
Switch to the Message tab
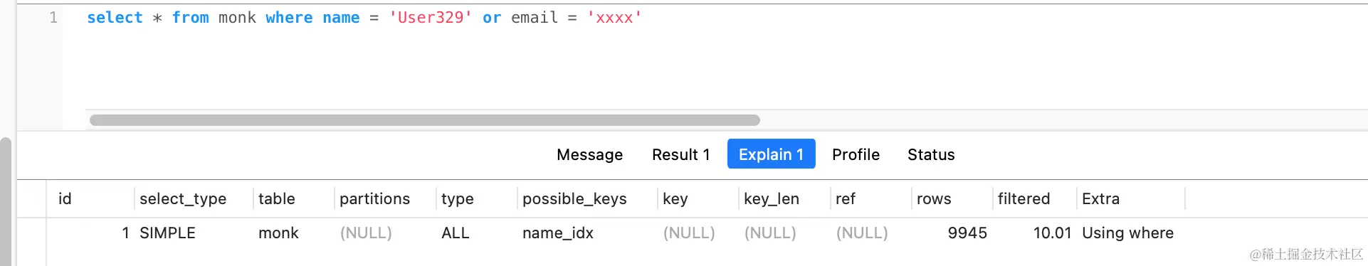tap(589, 154)
